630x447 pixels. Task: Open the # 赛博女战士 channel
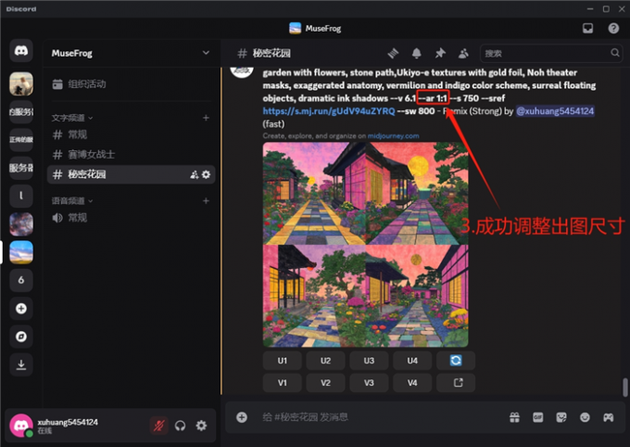pos(131,155)
